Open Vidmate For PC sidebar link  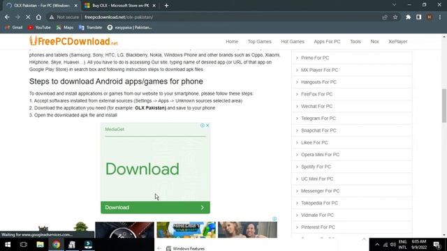tap(317, 215)
